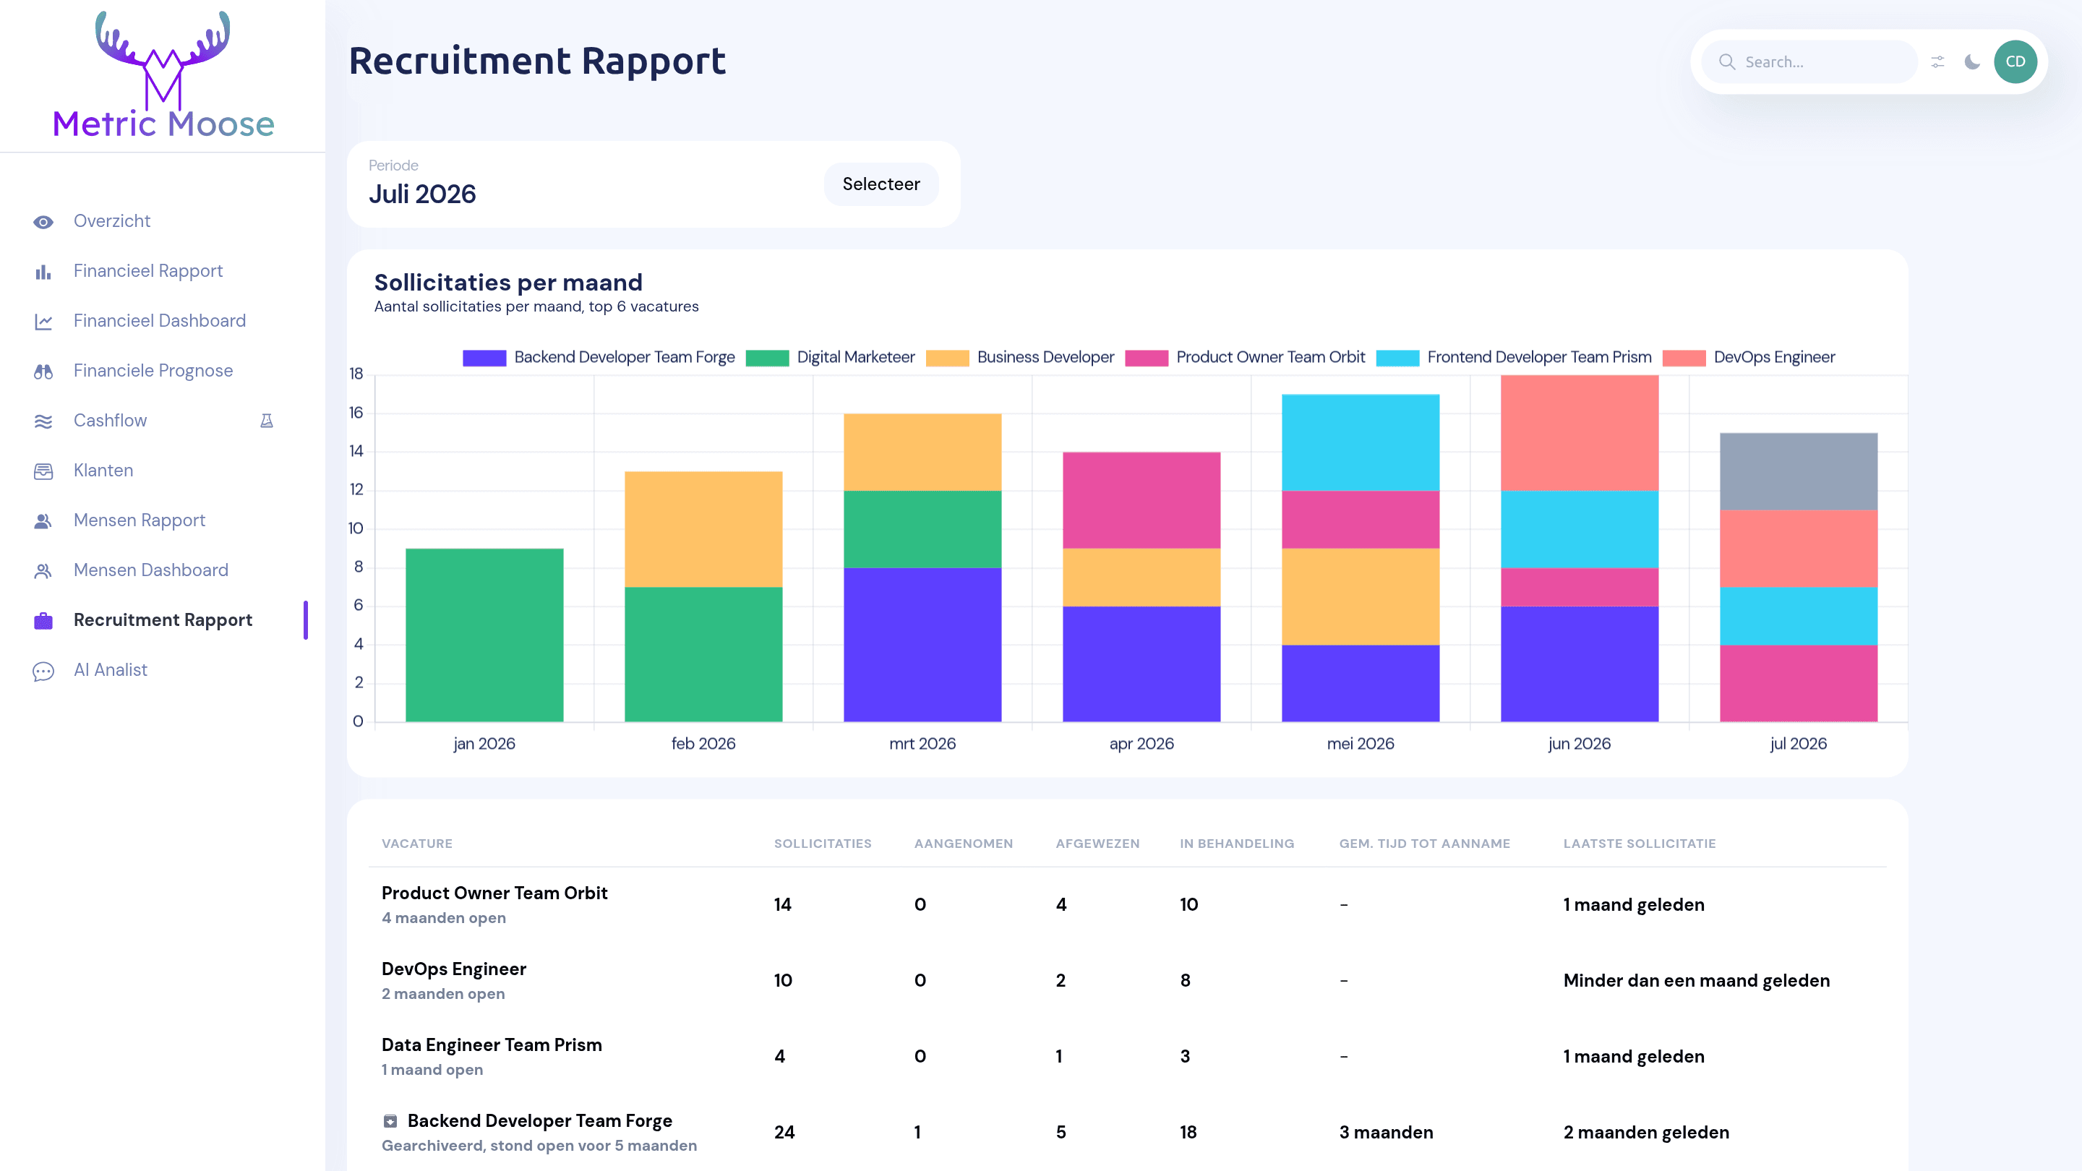Click the gray segment of jul 2026 bar
The height and width of the screenshot is (1171, 2082).
tap(1799, 471)
